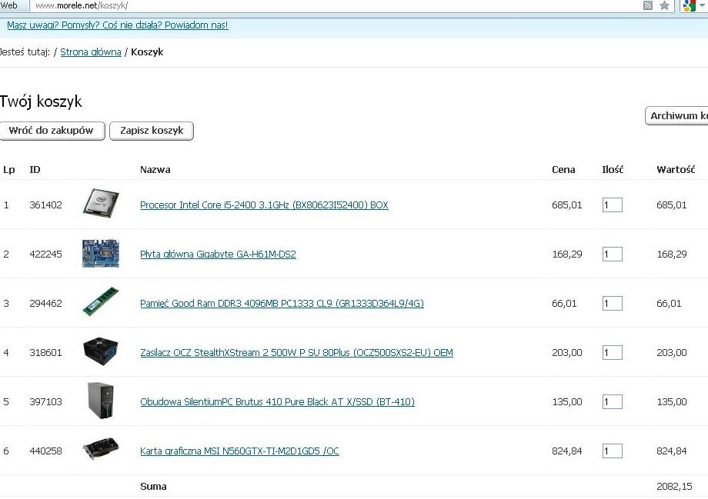Screen dimensions: 708x499
Task: Click the Gigabyte motherboard thumbnail image
Action: tap(101, 253)
